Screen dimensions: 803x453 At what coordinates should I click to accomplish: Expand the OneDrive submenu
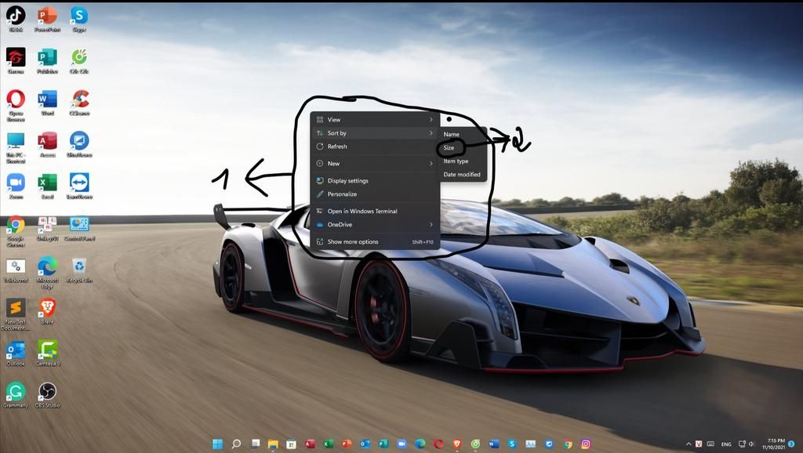click(x=375, y=225)
